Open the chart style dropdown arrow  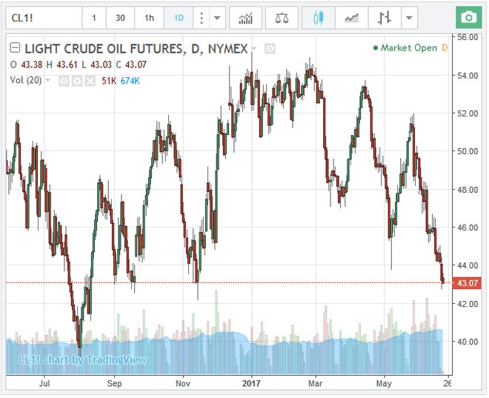(x=409, y=17)
